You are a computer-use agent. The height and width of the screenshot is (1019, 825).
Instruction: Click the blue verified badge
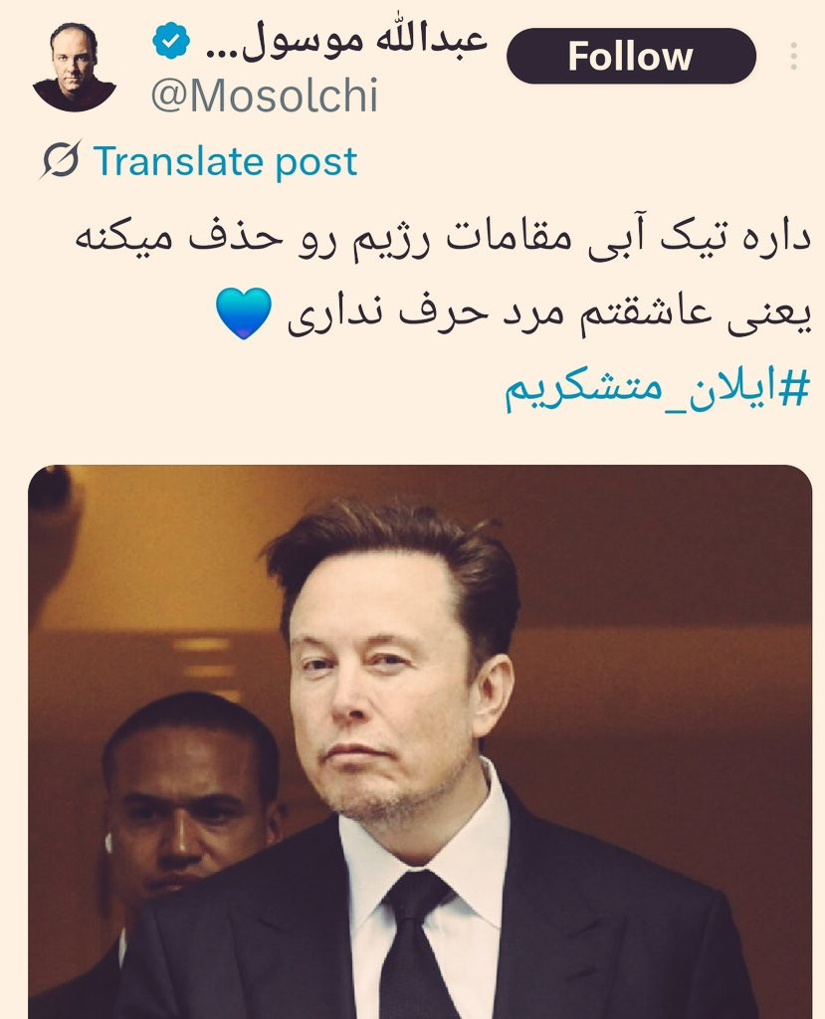coord(171,40)
